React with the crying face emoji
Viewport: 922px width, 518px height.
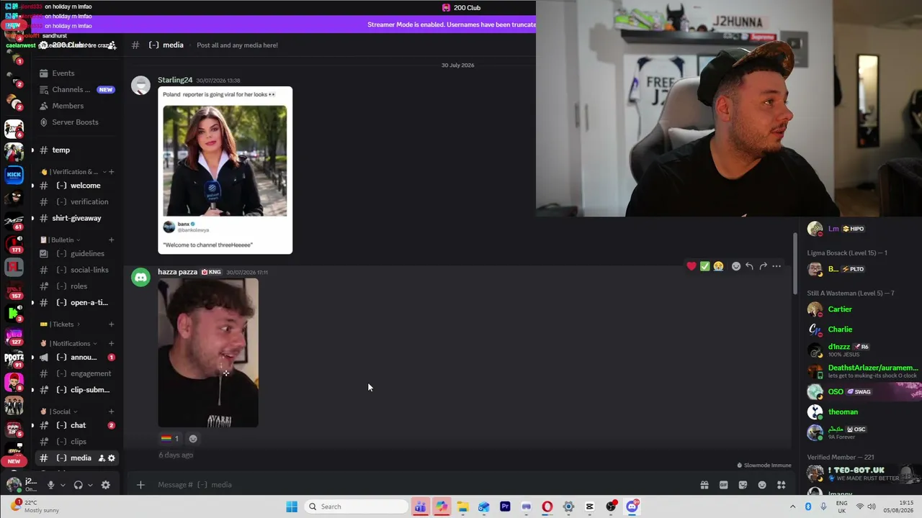(718, 266)
